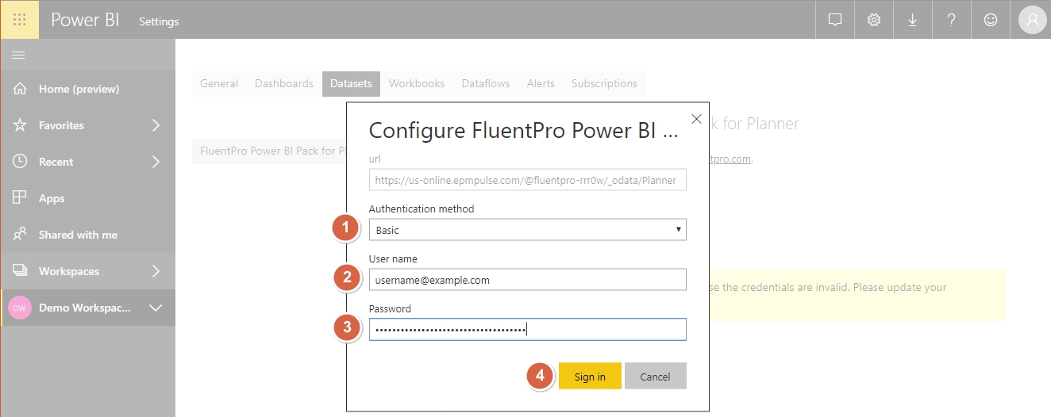Open the notifications chat icon

(835, 21)
